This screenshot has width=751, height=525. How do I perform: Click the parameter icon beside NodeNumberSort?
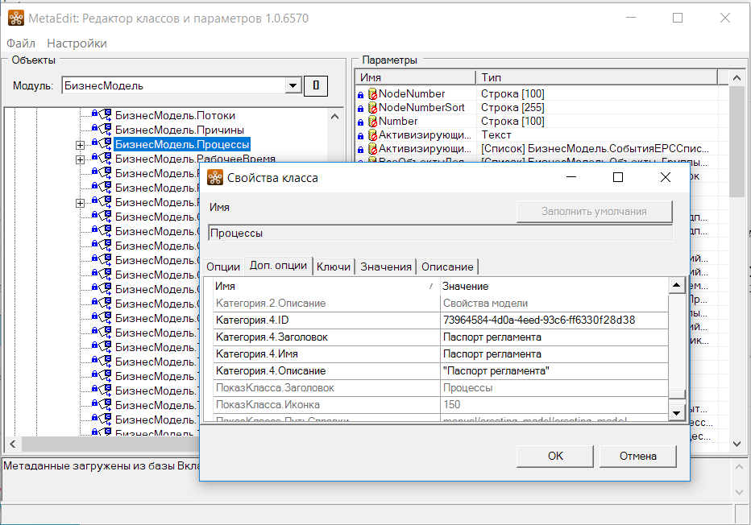[372, 108]
